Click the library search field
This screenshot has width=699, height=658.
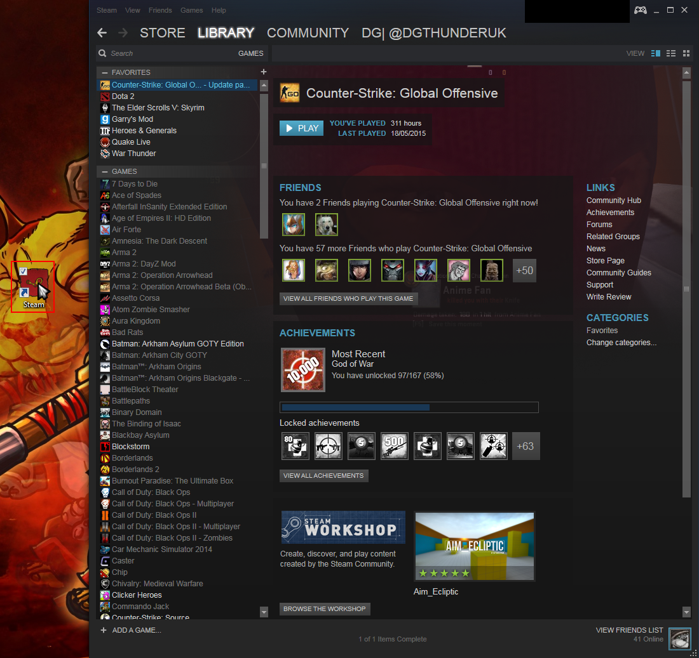tap(165, 53)
